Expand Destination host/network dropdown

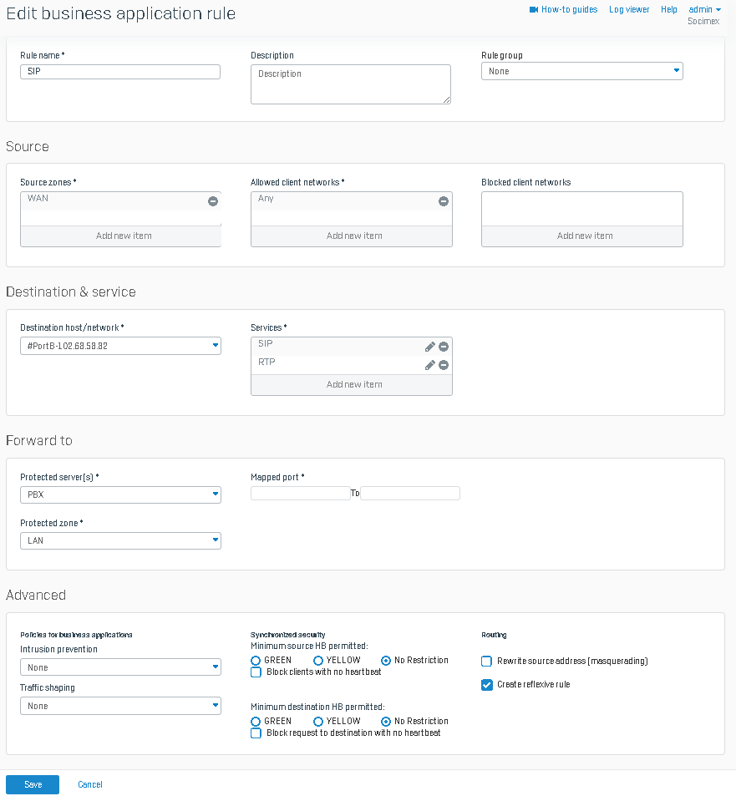[x=120, y=346]
